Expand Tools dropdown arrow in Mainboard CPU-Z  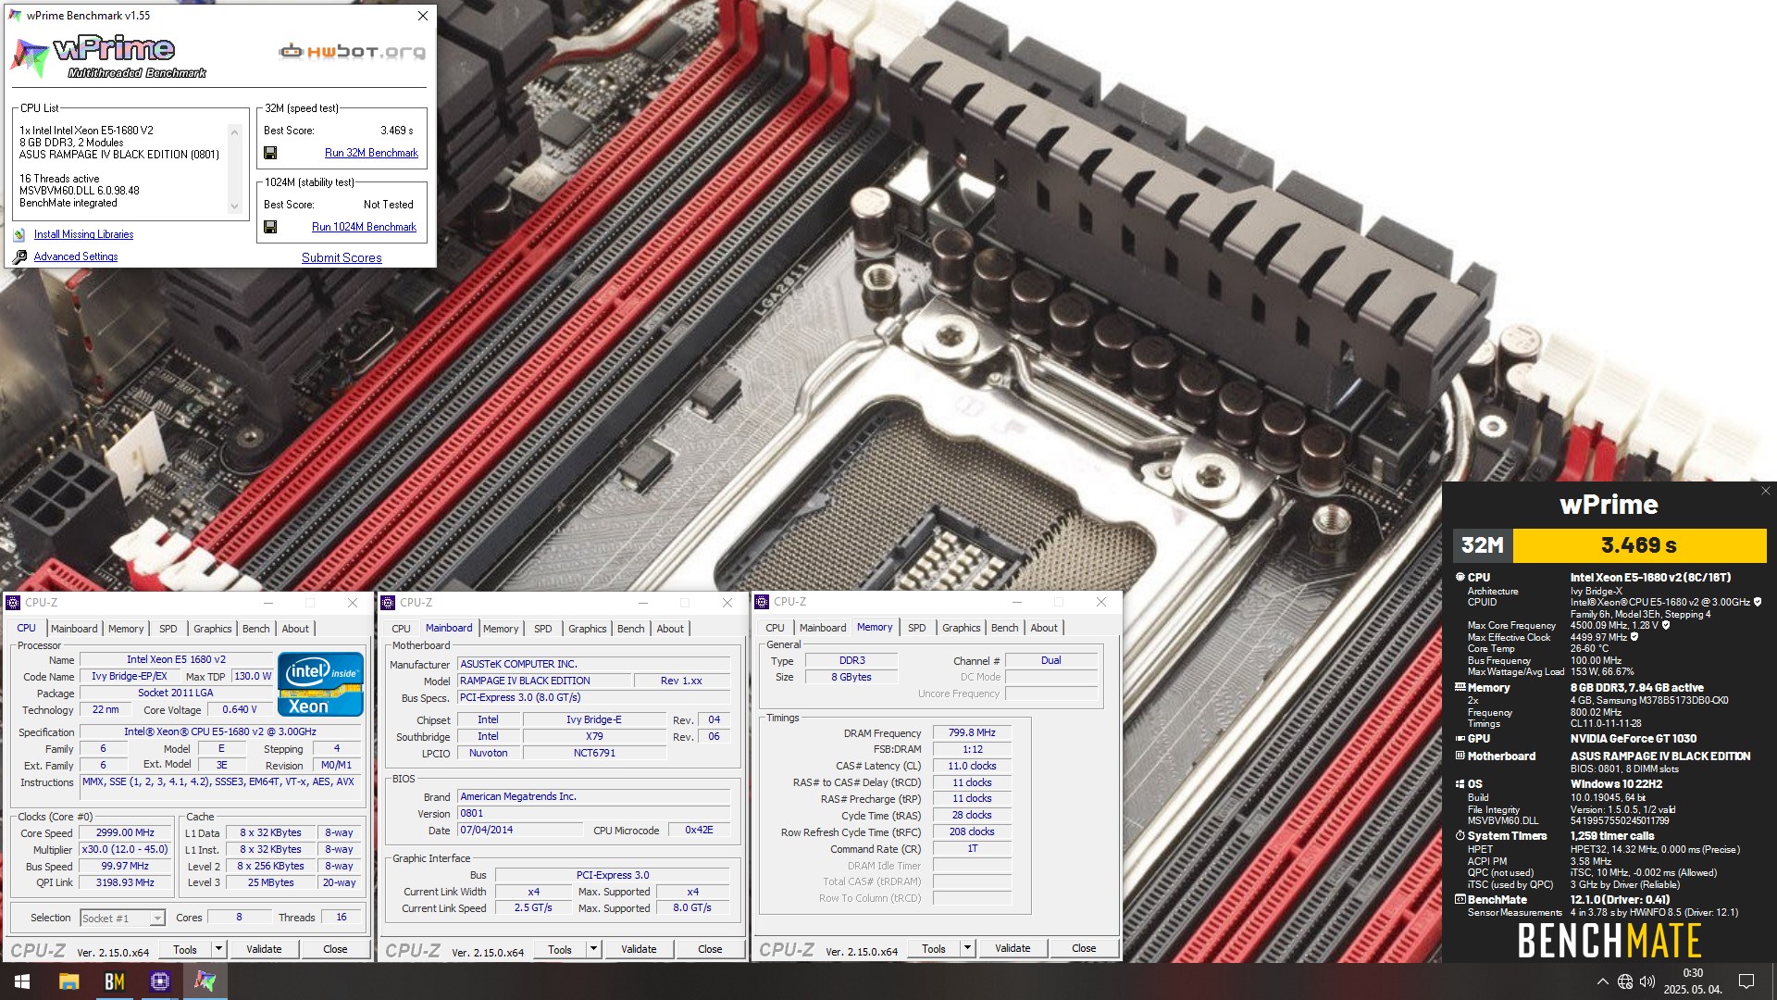[593, 949]
